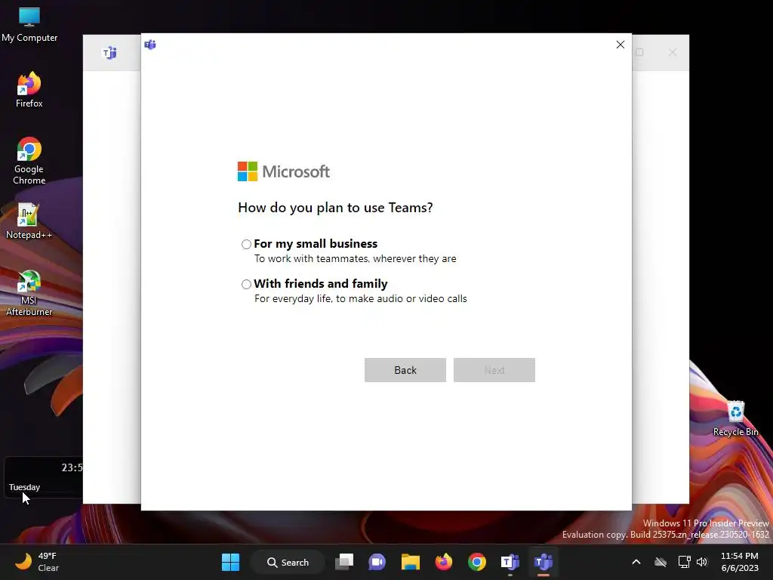Open MSI Afterburner desktop shortcut
773x580 pixels.
point(29,293)
